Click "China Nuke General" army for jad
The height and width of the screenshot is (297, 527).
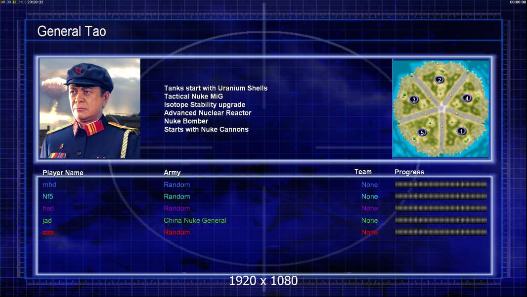(x=195, y=221)
